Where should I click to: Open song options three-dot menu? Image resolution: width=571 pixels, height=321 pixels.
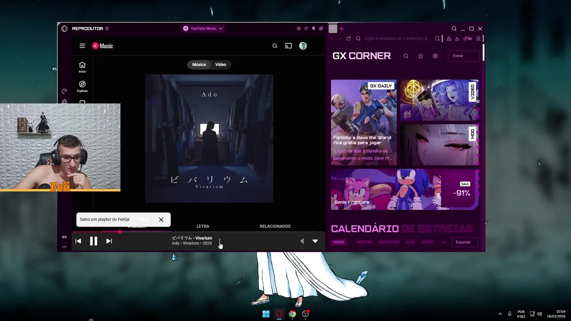click(x=219, y=241)
